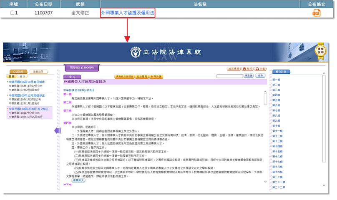Expand the 中華民國110年6月18日全文修正 entry
Image resolution: width=337 pixels, height=200 pixels.
pyautogui.click(x=29, y=109)
